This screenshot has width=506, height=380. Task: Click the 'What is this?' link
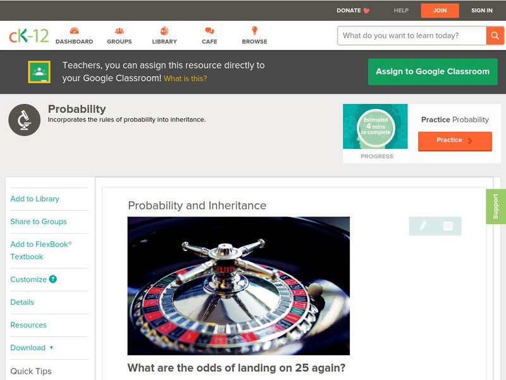tap(185, 79)
